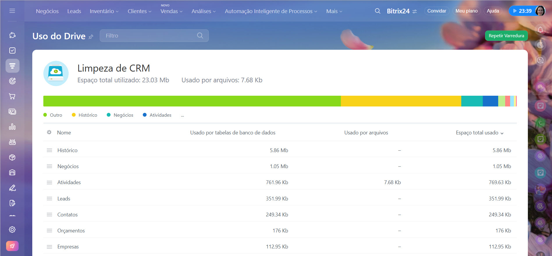Screen dimensions: 552x256
Task: Click the search magnifier in top bar
Action: [378, 11]
